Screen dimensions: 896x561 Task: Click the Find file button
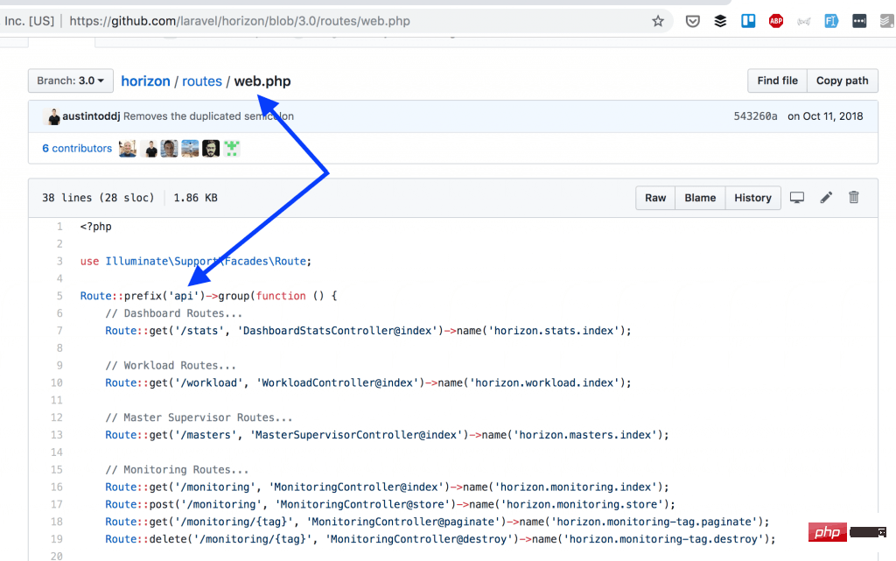777,81
